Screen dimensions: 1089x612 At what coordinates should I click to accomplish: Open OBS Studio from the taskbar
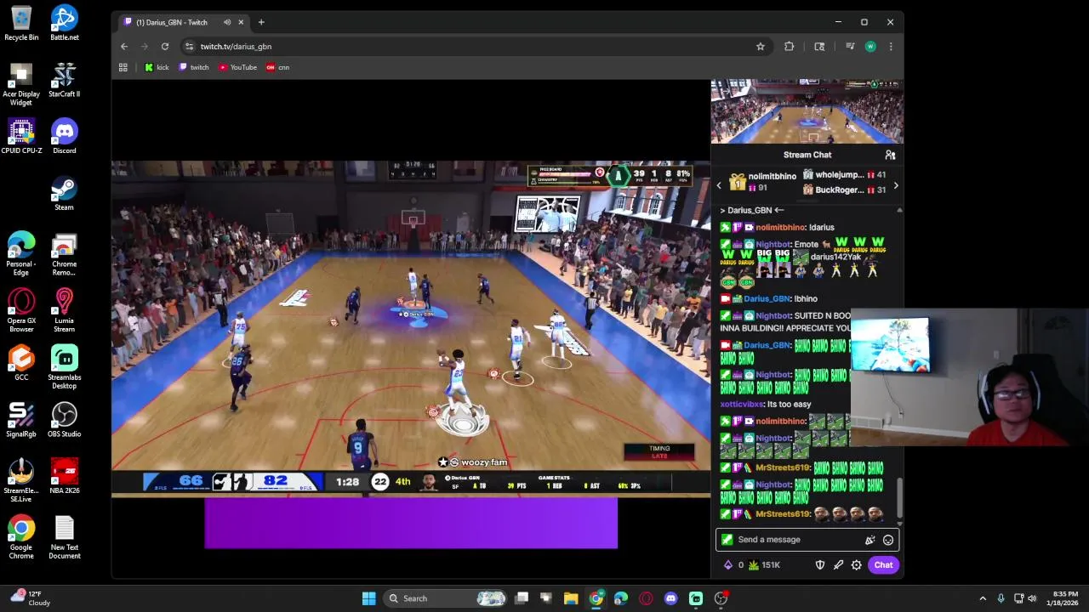721,598
